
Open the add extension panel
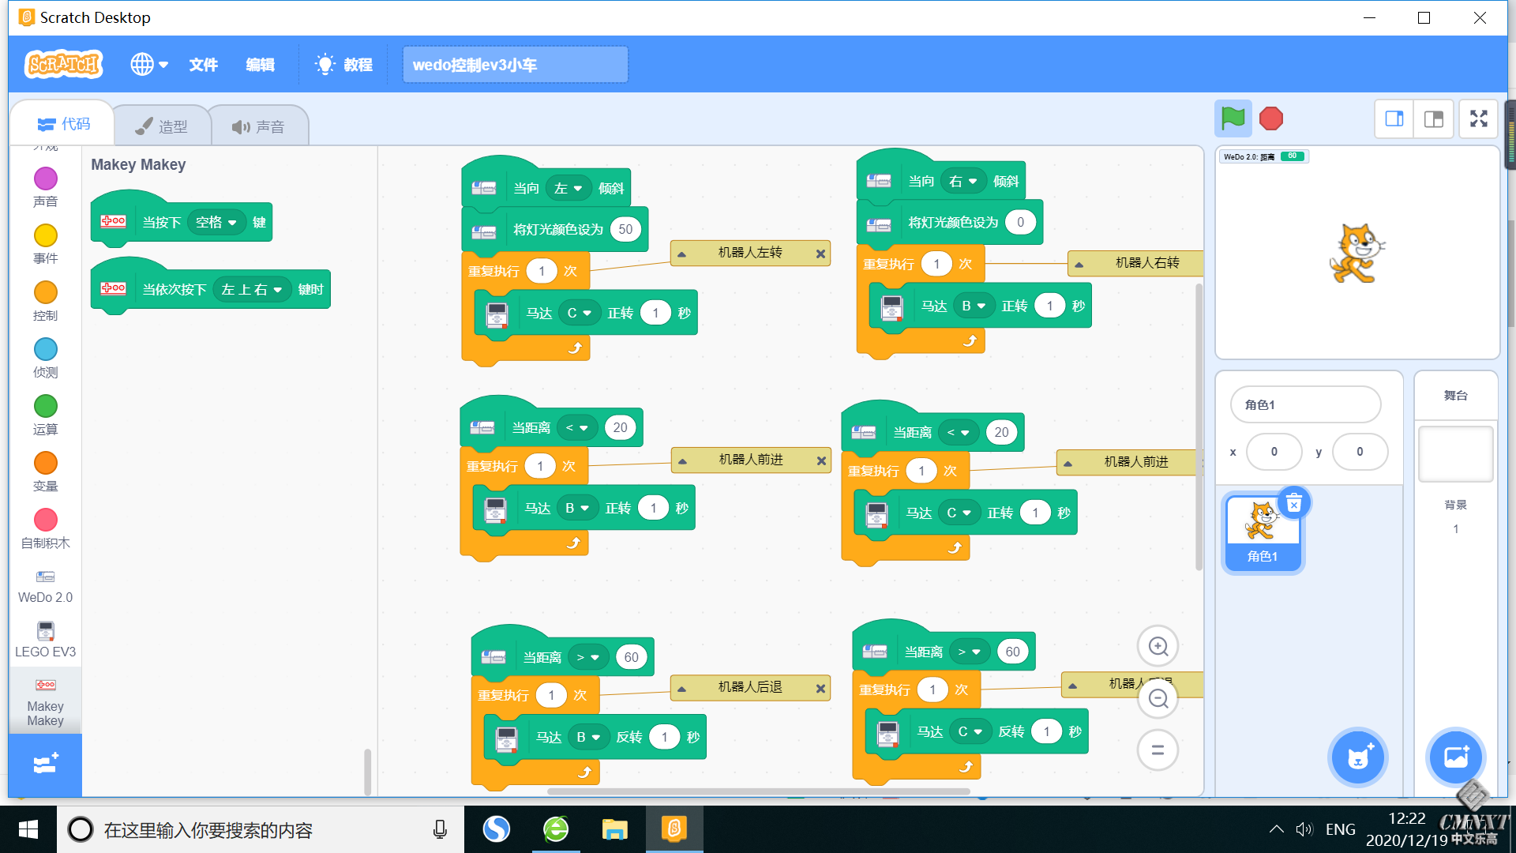(45, 764)
